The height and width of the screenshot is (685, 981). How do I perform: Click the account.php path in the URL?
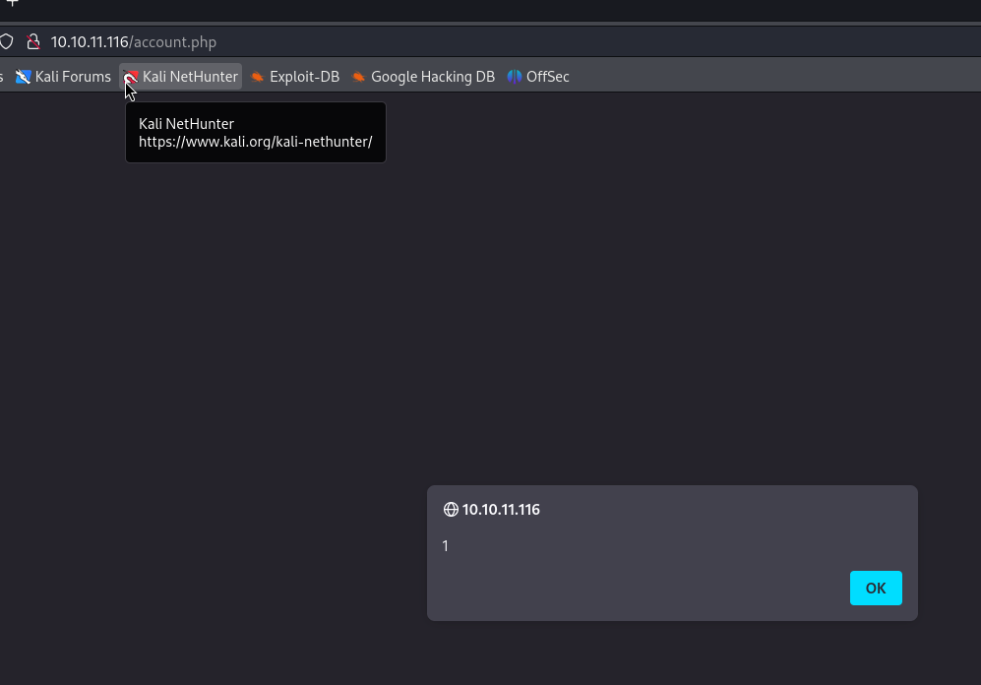pyautogui.click(x=174, y=41)
